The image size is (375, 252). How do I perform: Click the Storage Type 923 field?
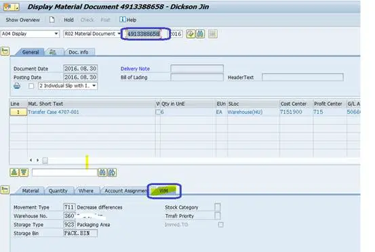point(69,224)
